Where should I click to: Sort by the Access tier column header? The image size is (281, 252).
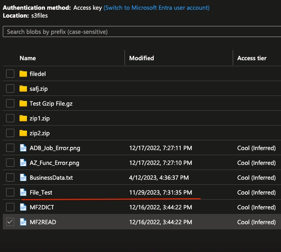click(252, 58)
